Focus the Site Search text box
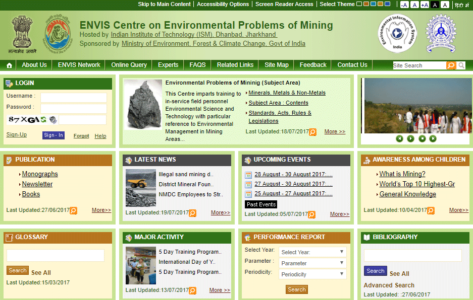Screen dimensions: 473x300 [419, 65]
